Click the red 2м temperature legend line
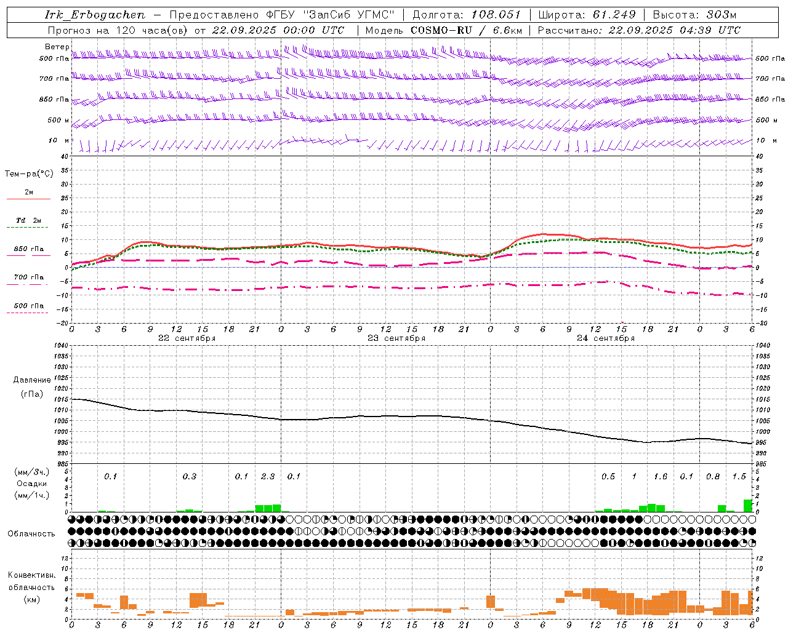Image resolution: width=788 pixels, height=630 pixels. (x=28, y=199)
